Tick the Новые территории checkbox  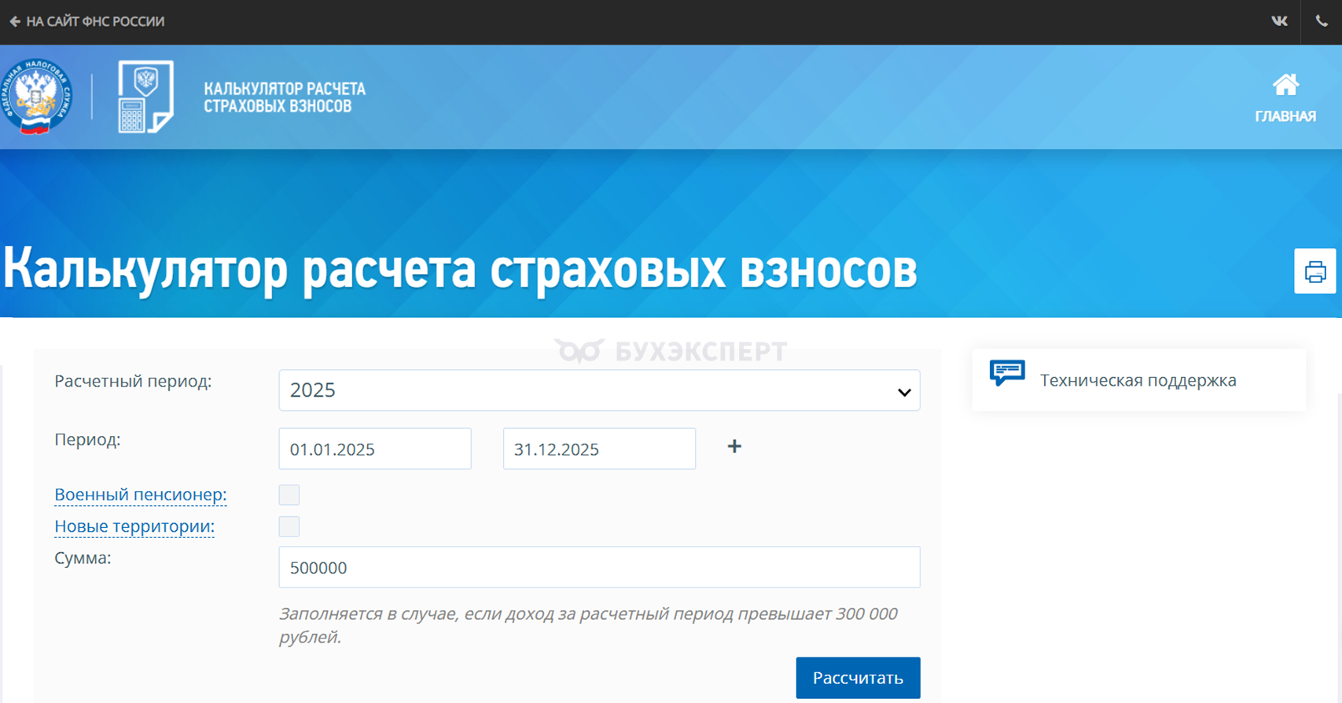pos(289,526)
